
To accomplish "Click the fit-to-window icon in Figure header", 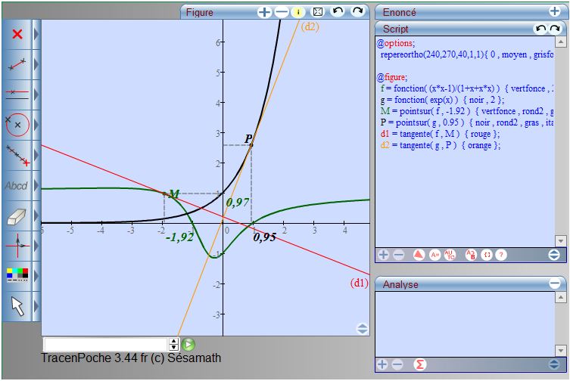I will pyautogui.click(x=318, y=12).
